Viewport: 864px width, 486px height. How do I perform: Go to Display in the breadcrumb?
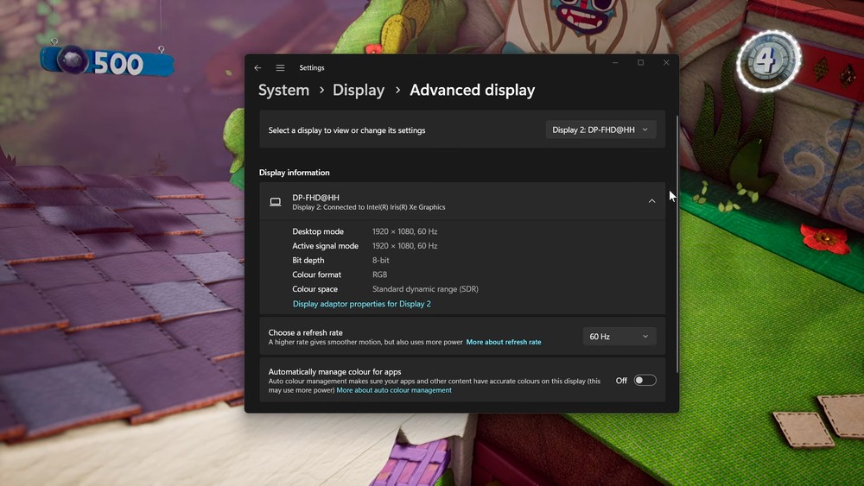tap(359, 91)
